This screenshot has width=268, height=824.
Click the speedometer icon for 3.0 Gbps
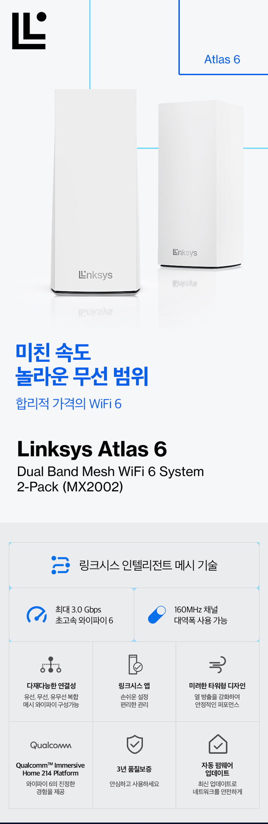click(x=37, y=614)
